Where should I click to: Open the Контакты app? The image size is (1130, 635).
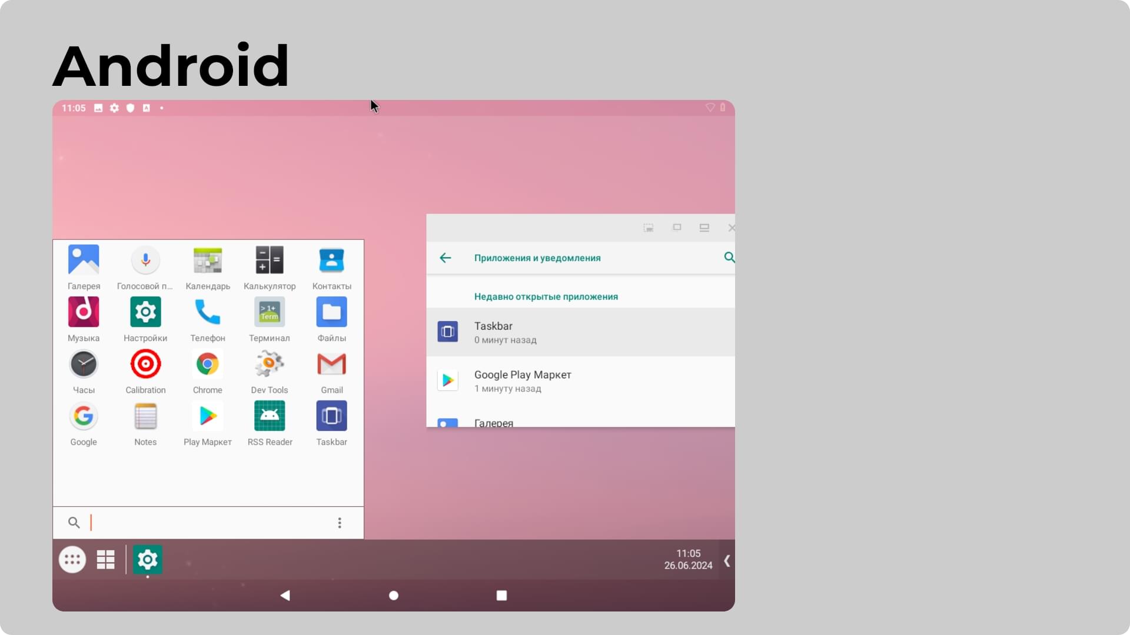[x=332, y=268]
